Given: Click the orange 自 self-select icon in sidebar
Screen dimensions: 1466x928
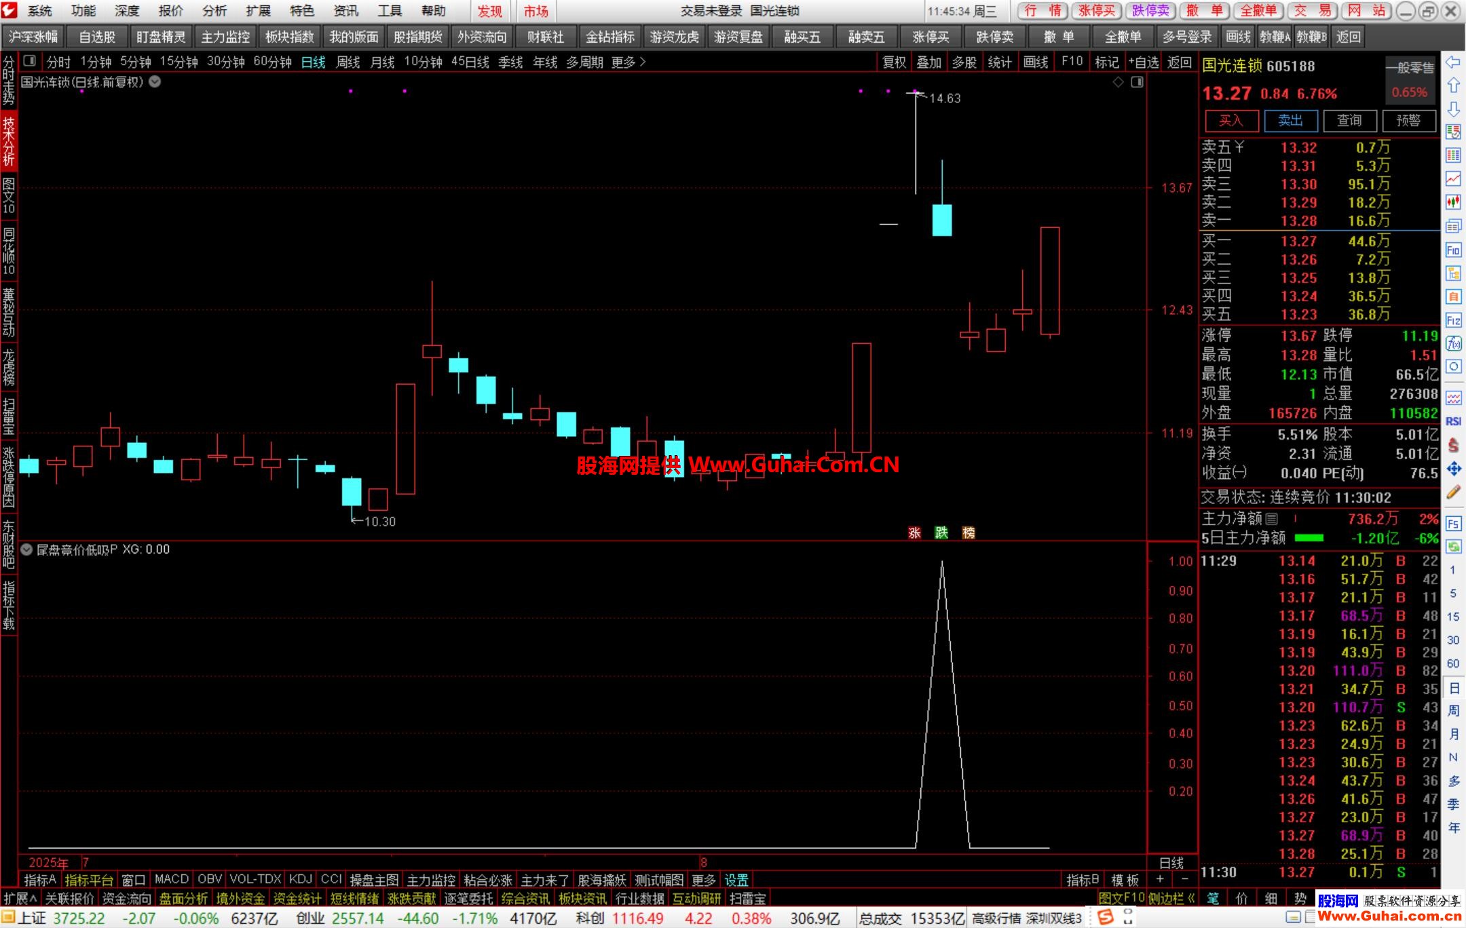Looking at the screenshot, I should (x=1453, y=296).
